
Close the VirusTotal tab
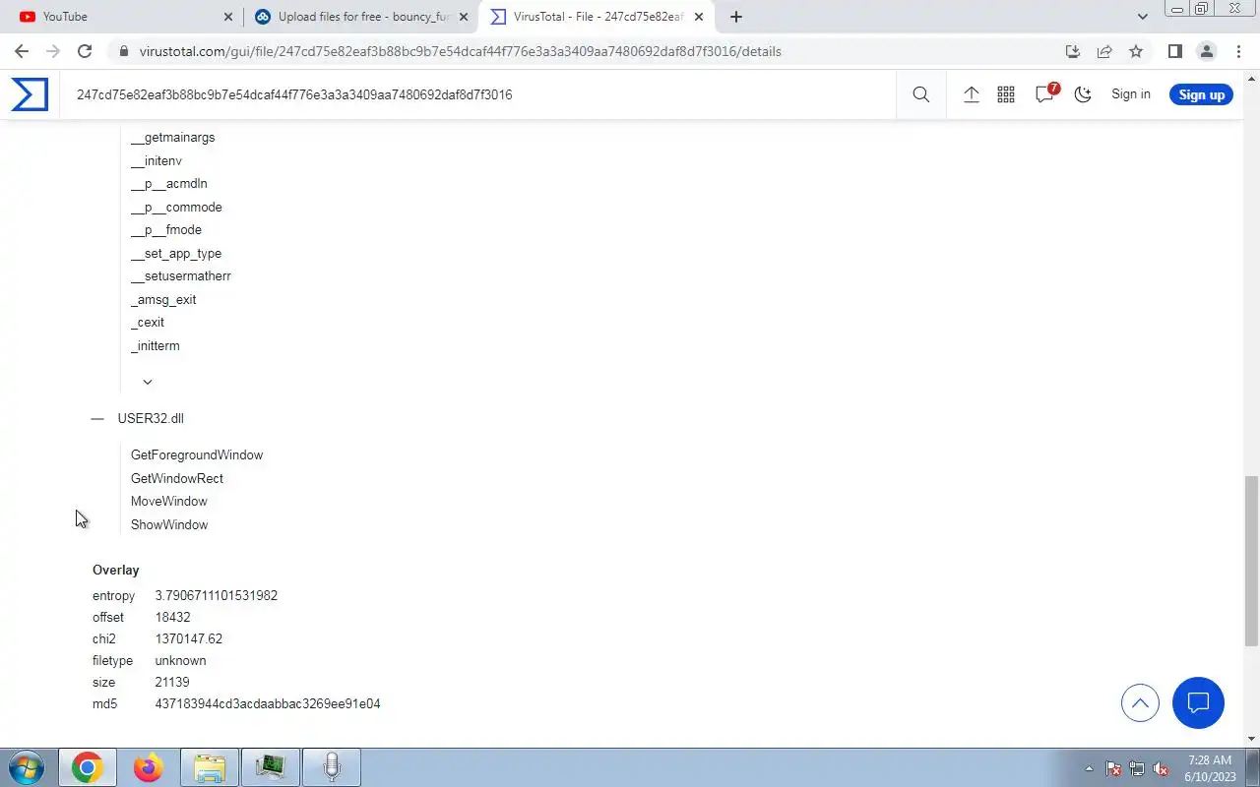[699, 17]
